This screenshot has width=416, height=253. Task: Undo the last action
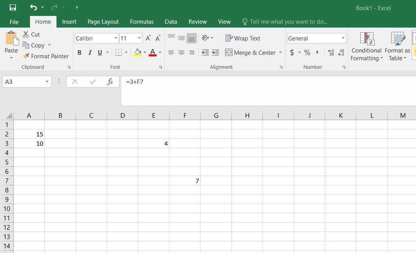[33, 7]
